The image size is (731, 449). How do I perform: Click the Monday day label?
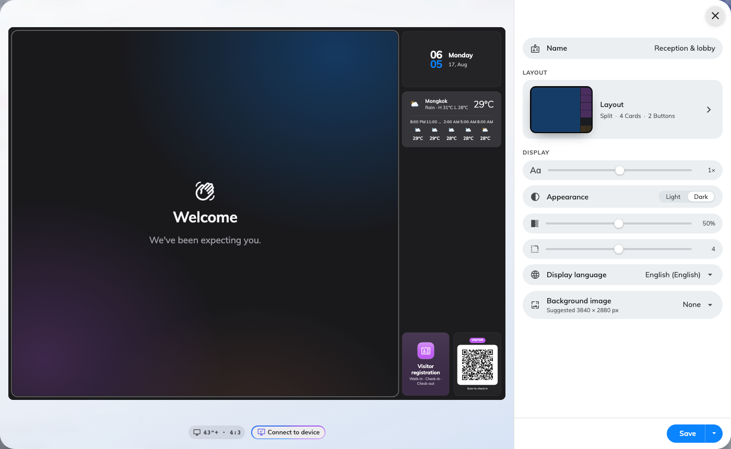461,55
